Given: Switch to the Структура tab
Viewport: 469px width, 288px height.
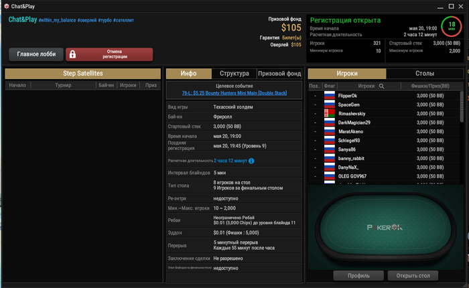Looking at the screenshot, I should (234, 74).
